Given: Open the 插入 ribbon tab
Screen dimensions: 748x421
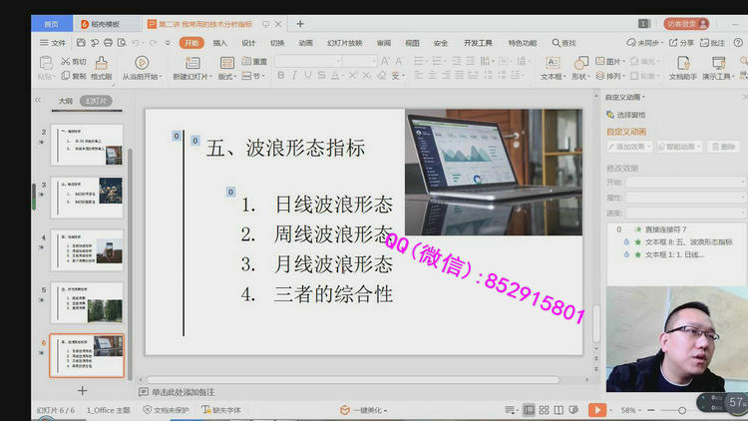Looking at the screenshot, I should point(219,43).
